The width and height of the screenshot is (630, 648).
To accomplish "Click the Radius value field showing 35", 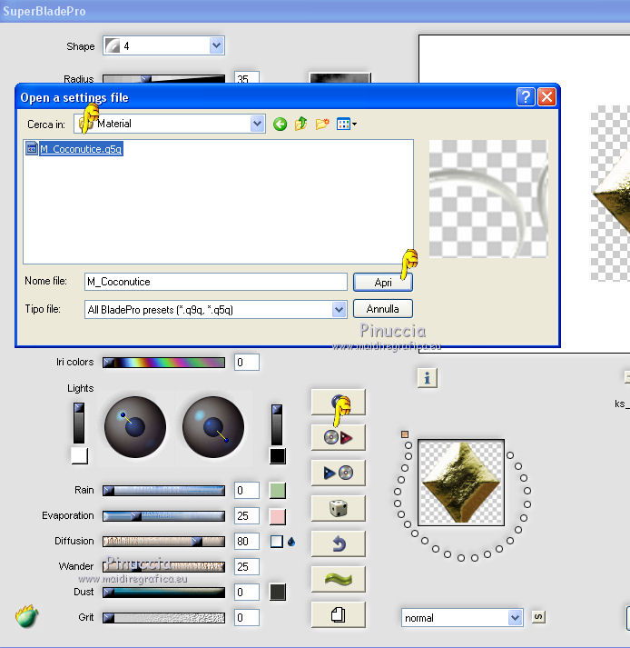I will (247, 77).
